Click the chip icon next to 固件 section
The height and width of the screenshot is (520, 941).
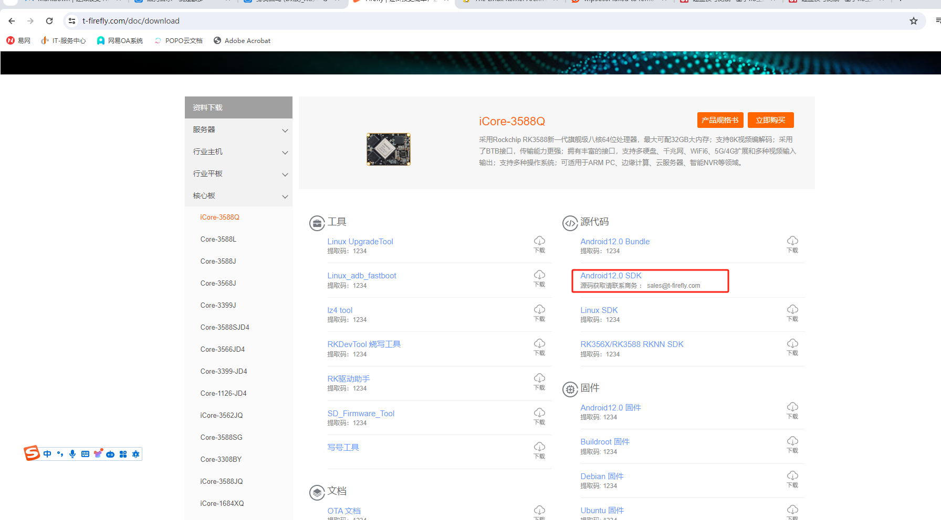pos(570,389)
